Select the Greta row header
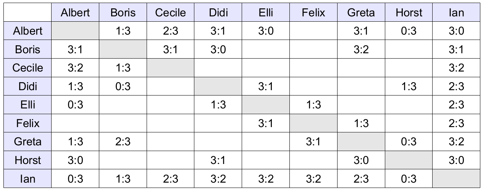This screenshot has width=483, height=191. click(x=27, y=142)
